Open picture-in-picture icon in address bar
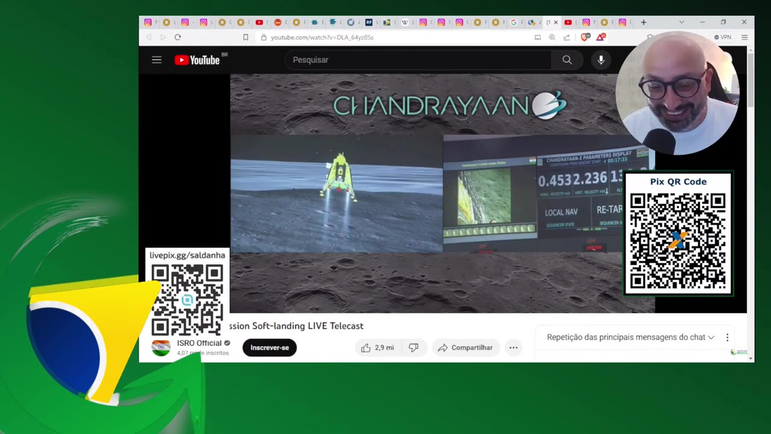Viewport: 771px width, 434px height. 538,37
